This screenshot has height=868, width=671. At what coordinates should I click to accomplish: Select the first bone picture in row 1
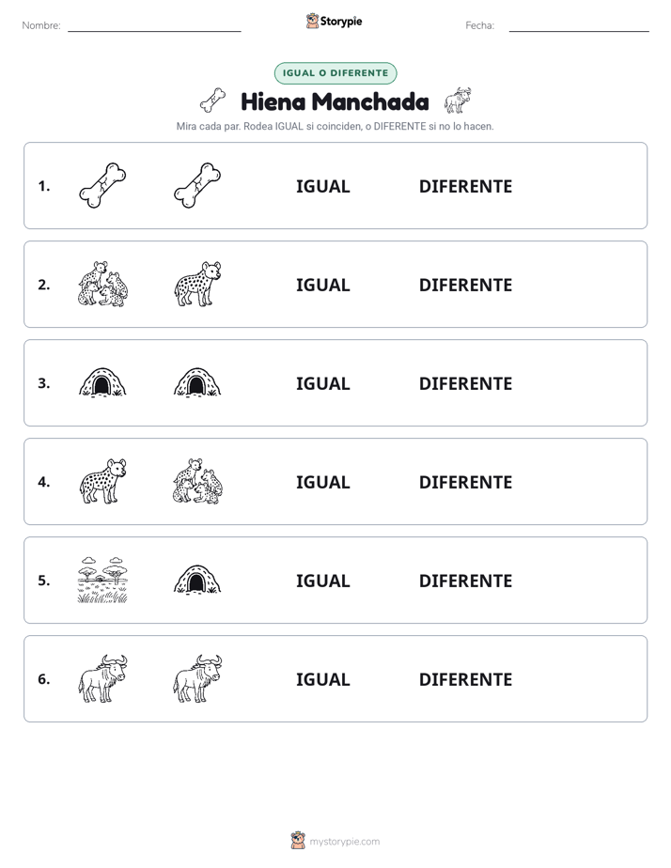[102, 185]
